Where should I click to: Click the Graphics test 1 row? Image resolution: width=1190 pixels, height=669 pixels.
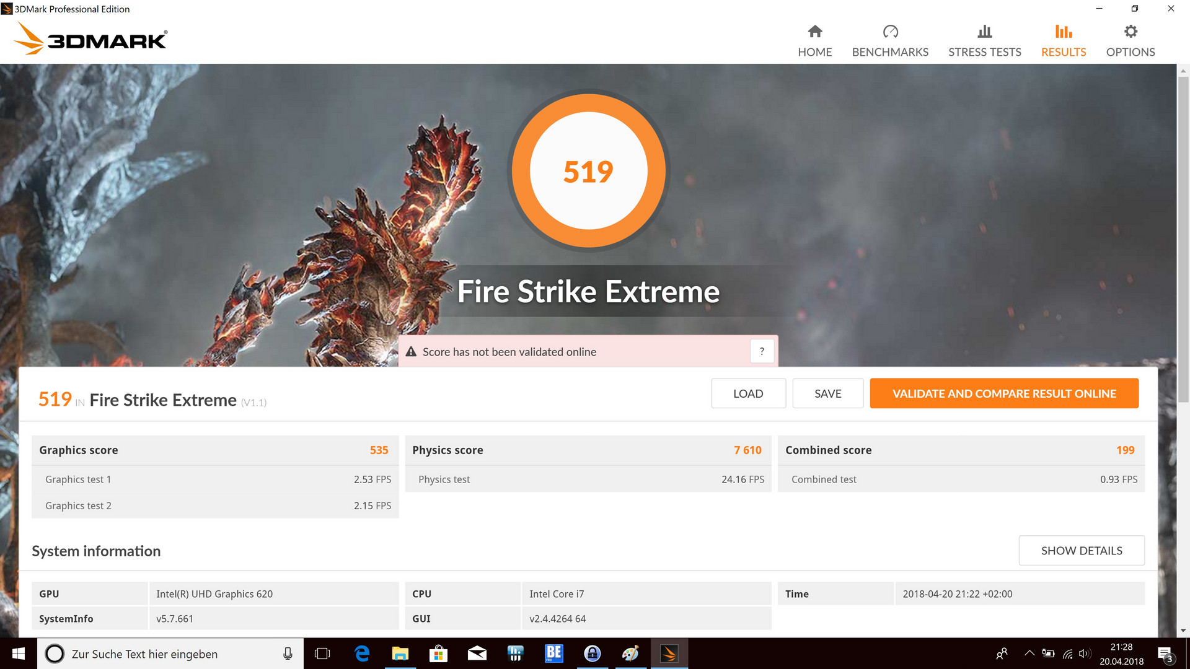(x=215, y=479)
